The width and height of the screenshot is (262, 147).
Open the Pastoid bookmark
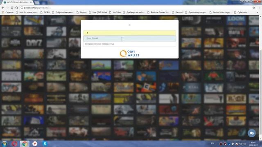point(177,12)
